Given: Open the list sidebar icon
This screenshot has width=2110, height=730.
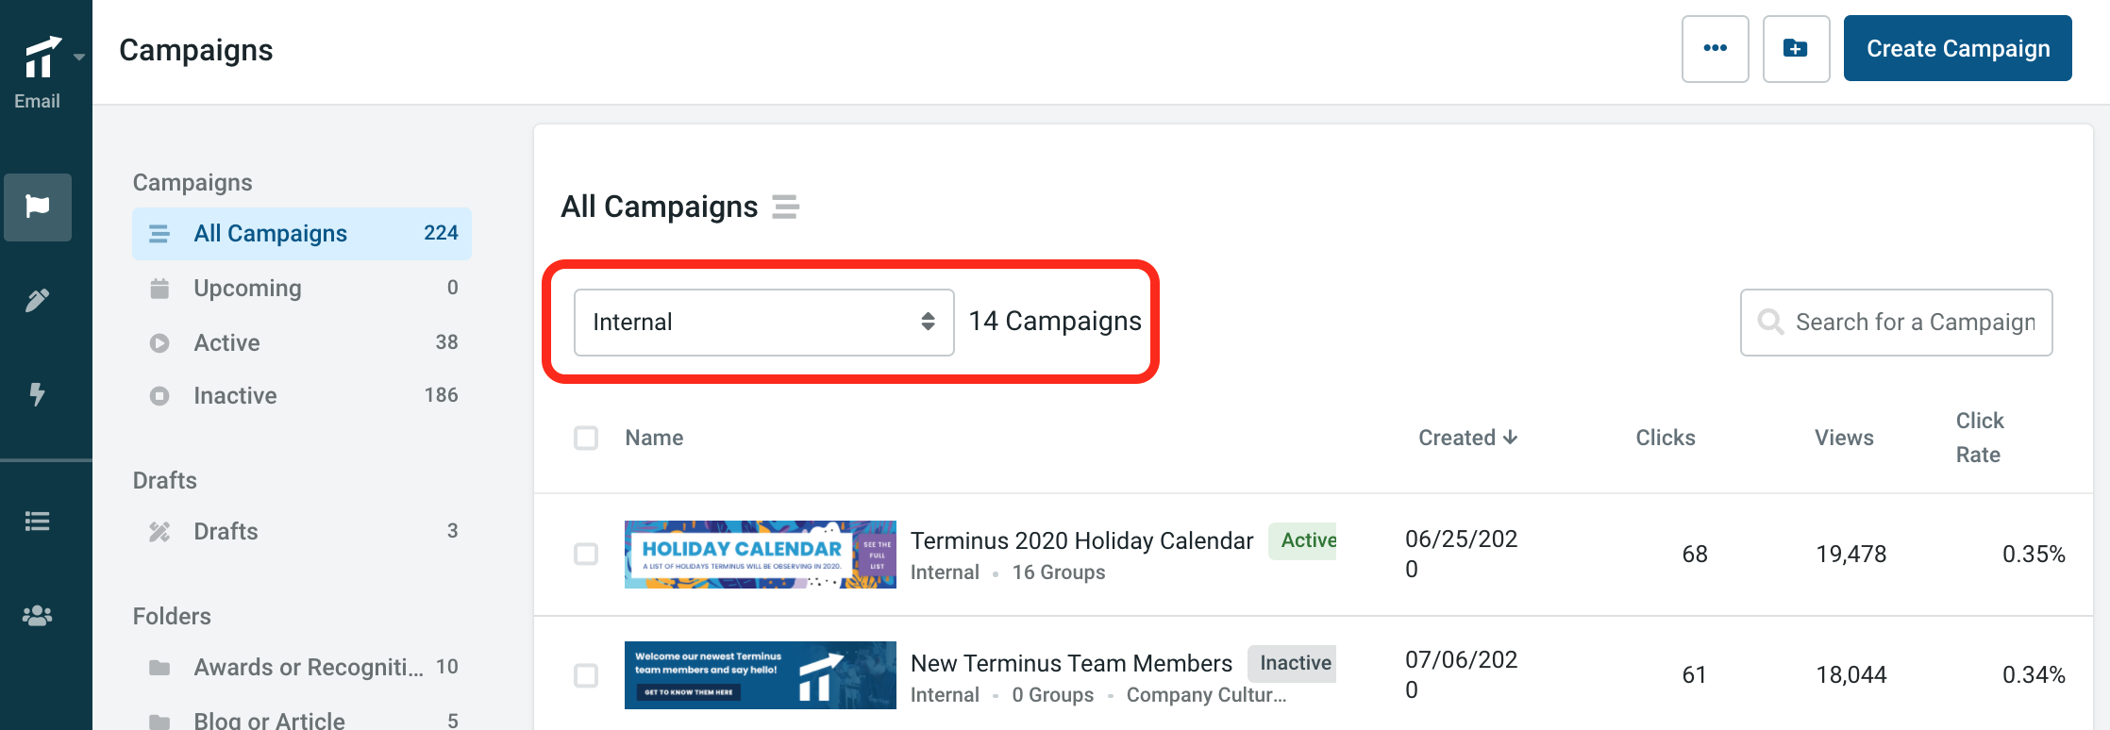Looking at the screenshot, I should (x=38, y=521).
